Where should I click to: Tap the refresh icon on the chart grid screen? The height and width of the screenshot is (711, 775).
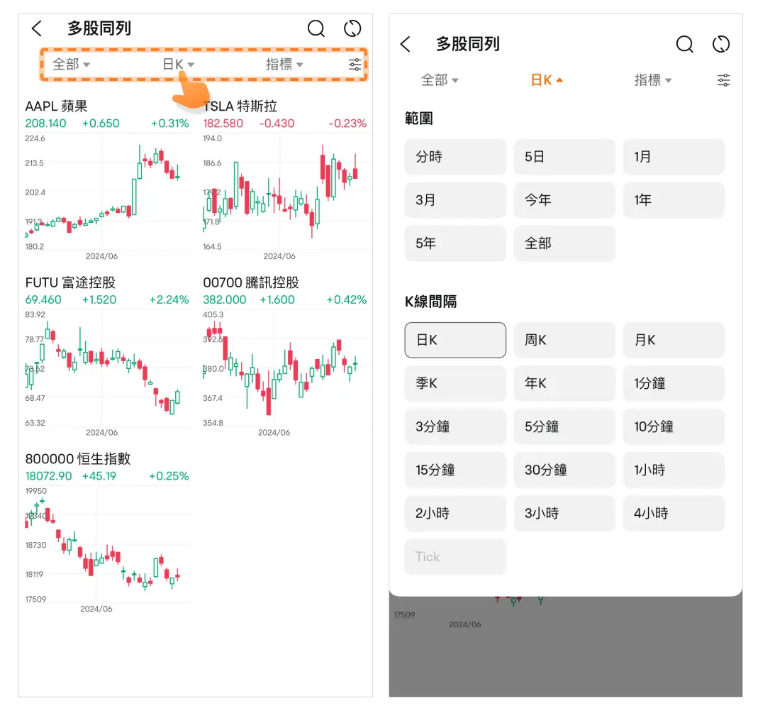[352, 28]
